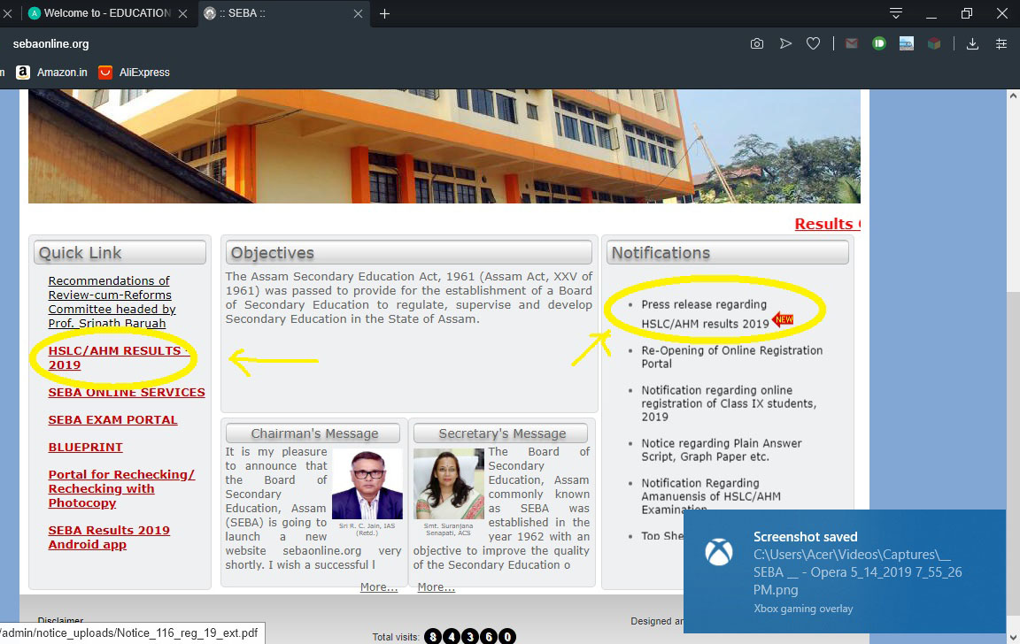1020x644 pixels.
Task: Open Notice regarding Plain Answer Script
Action: tap(722, 449)
